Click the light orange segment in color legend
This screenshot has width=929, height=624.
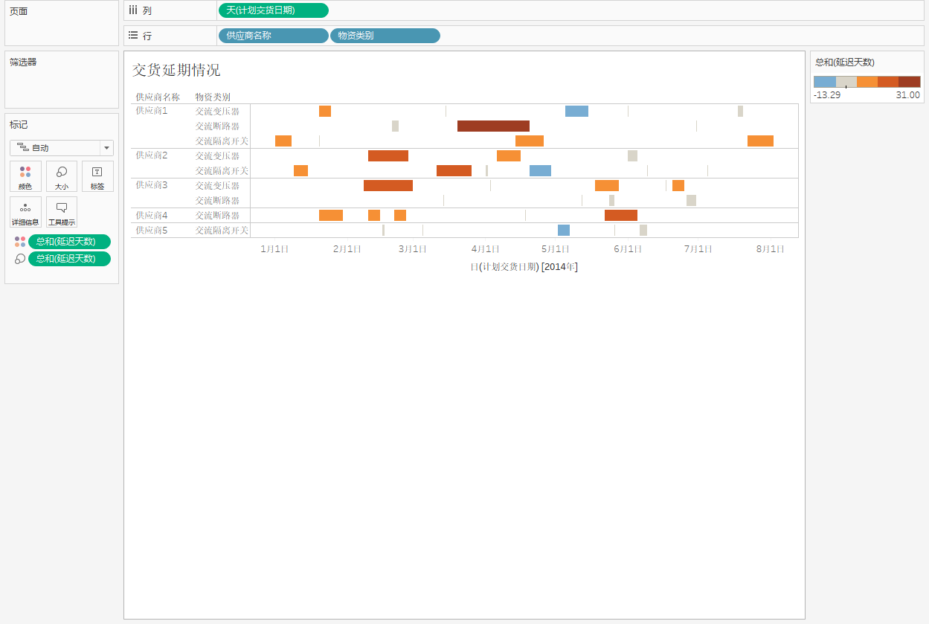pos(867,82)
